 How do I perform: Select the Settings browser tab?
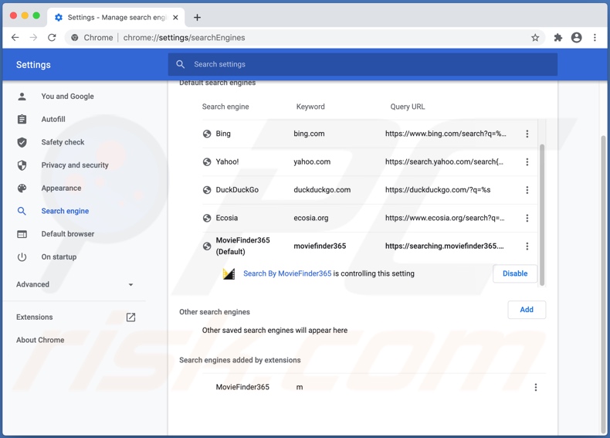[116, 18]
